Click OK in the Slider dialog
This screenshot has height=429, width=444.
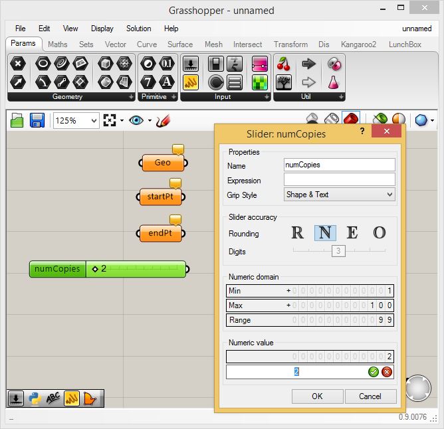pos(317,396)
